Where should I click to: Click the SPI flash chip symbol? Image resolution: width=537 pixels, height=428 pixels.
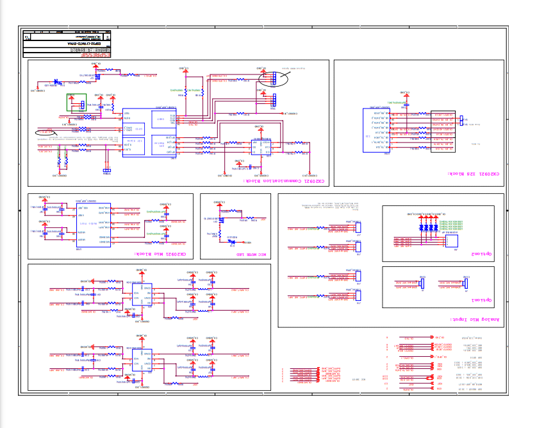[x=261, y=148]
